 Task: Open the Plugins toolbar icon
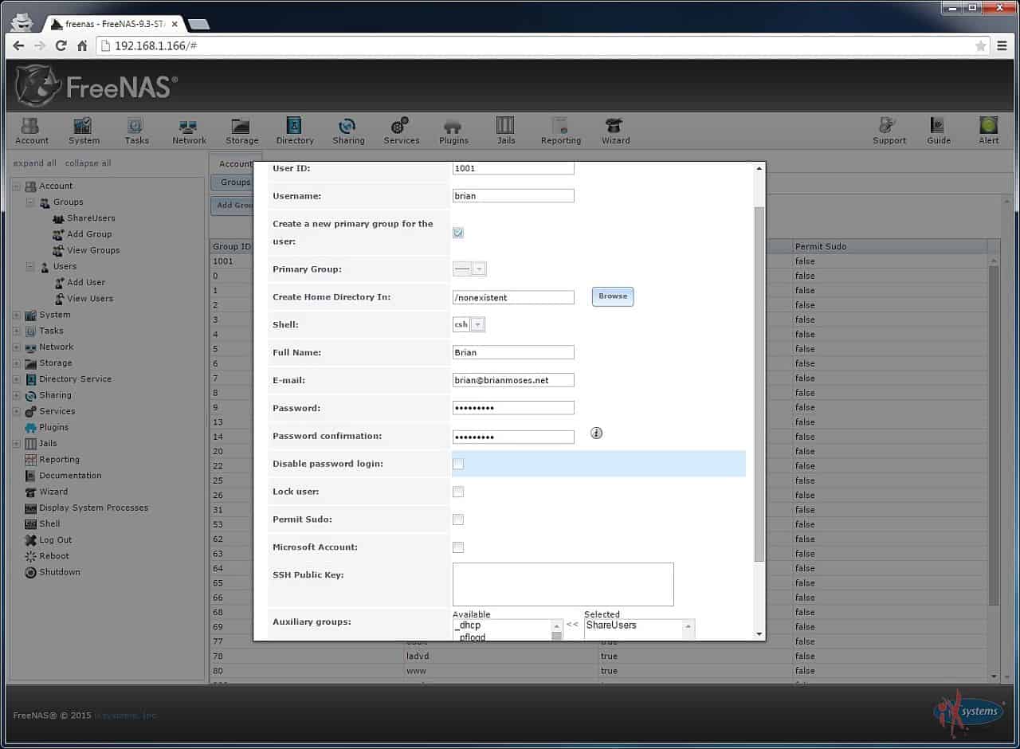(453, 131)
